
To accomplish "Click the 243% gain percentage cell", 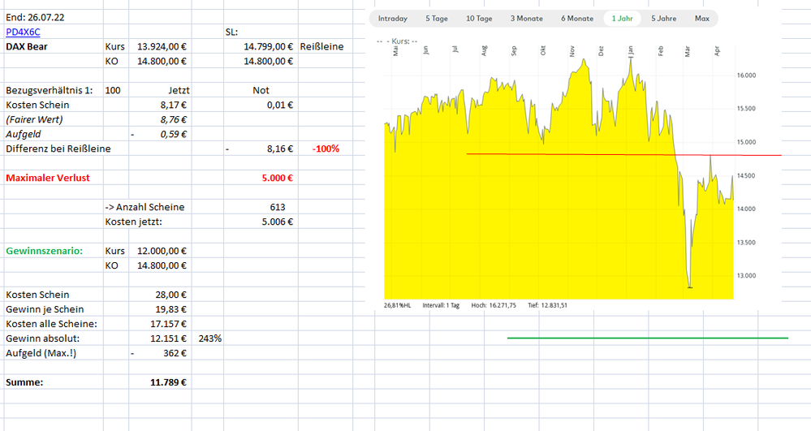I will coord(209,338).
